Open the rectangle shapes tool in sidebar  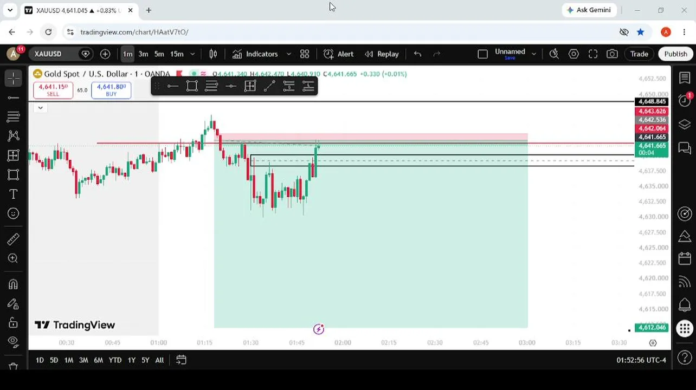click(14, 174)
